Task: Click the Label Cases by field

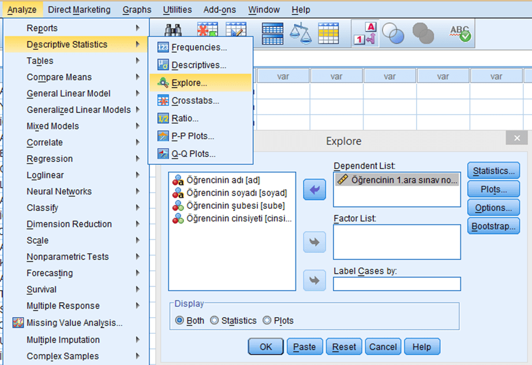Action: click(x=396, y=284)
